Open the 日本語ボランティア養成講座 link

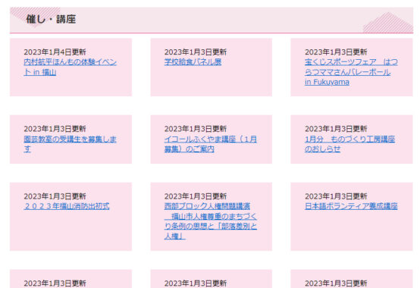[x=351, y=206]
